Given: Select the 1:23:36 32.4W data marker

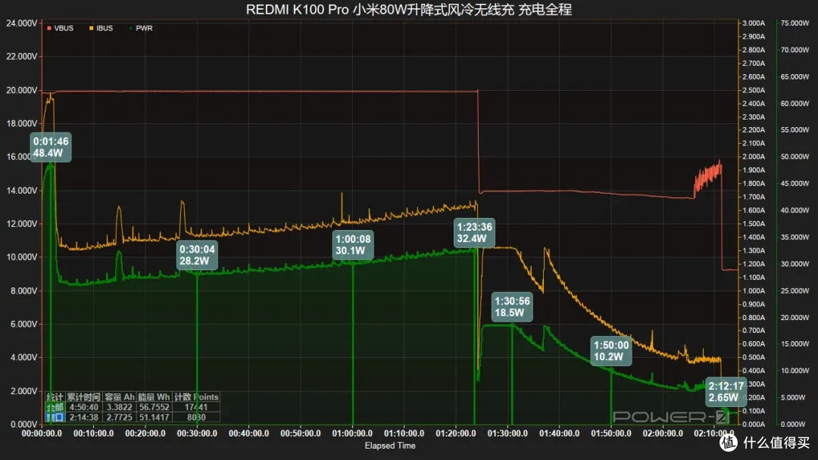Looking at the screenshot, I should 474,232.
